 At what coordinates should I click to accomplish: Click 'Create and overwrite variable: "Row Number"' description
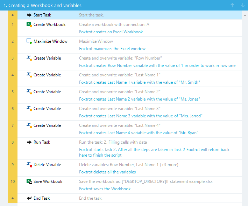pos(120,58)
